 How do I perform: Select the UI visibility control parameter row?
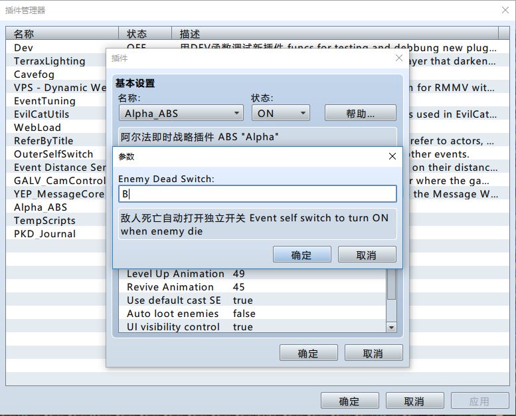pos(252,326)
